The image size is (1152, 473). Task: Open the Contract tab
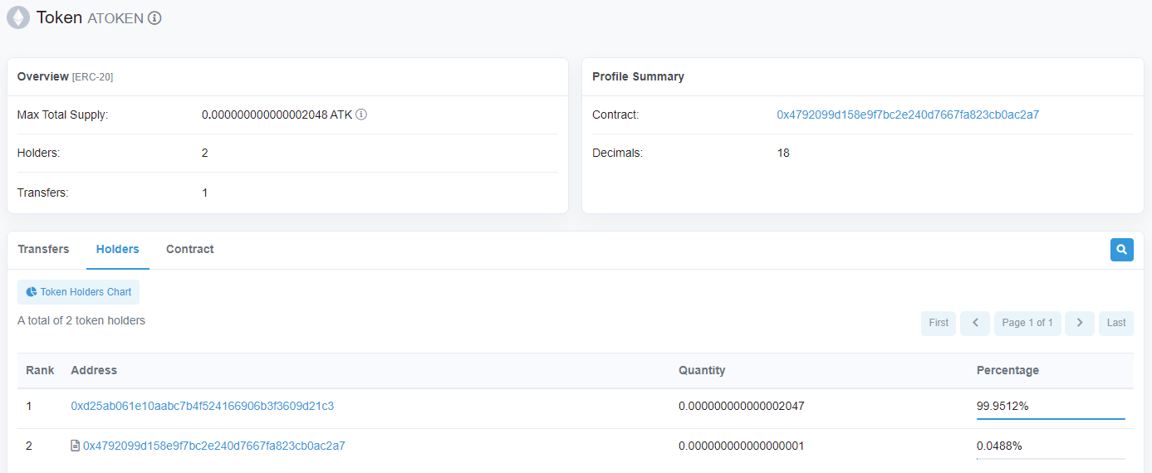[x=190, y=249]
